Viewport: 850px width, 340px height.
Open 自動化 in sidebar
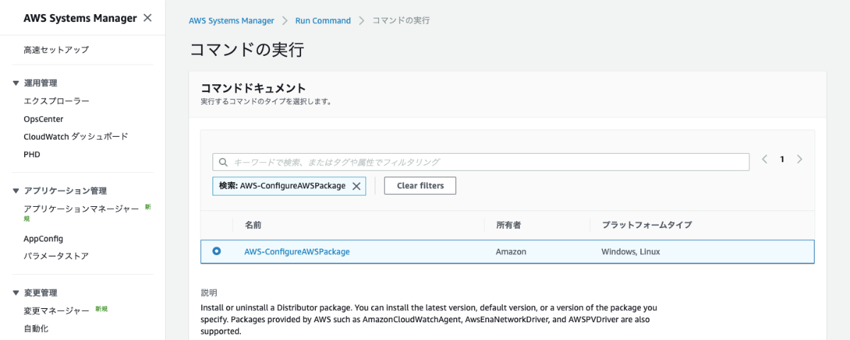click(36, 328)
